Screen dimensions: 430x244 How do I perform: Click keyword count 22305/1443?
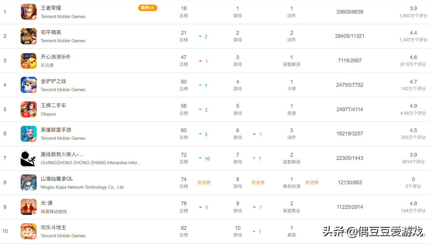click(350, 158)
